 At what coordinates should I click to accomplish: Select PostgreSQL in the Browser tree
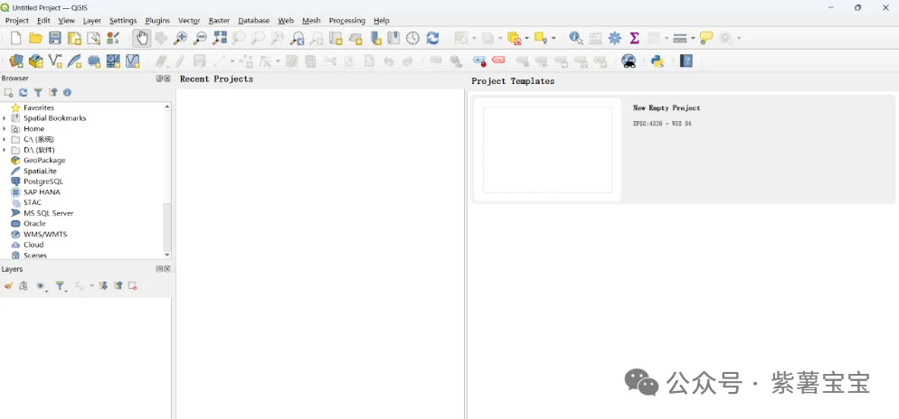click(x=43, y=182)
